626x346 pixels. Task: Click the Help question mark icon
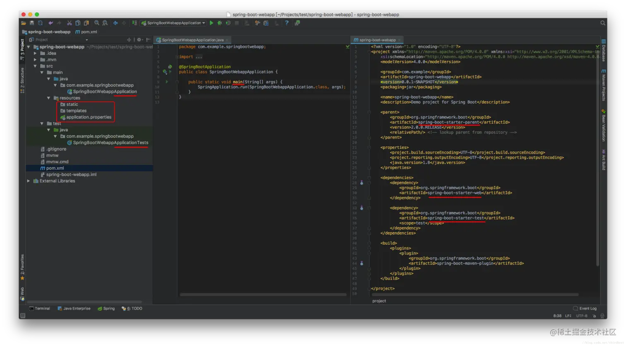click(x=287, y=23)
